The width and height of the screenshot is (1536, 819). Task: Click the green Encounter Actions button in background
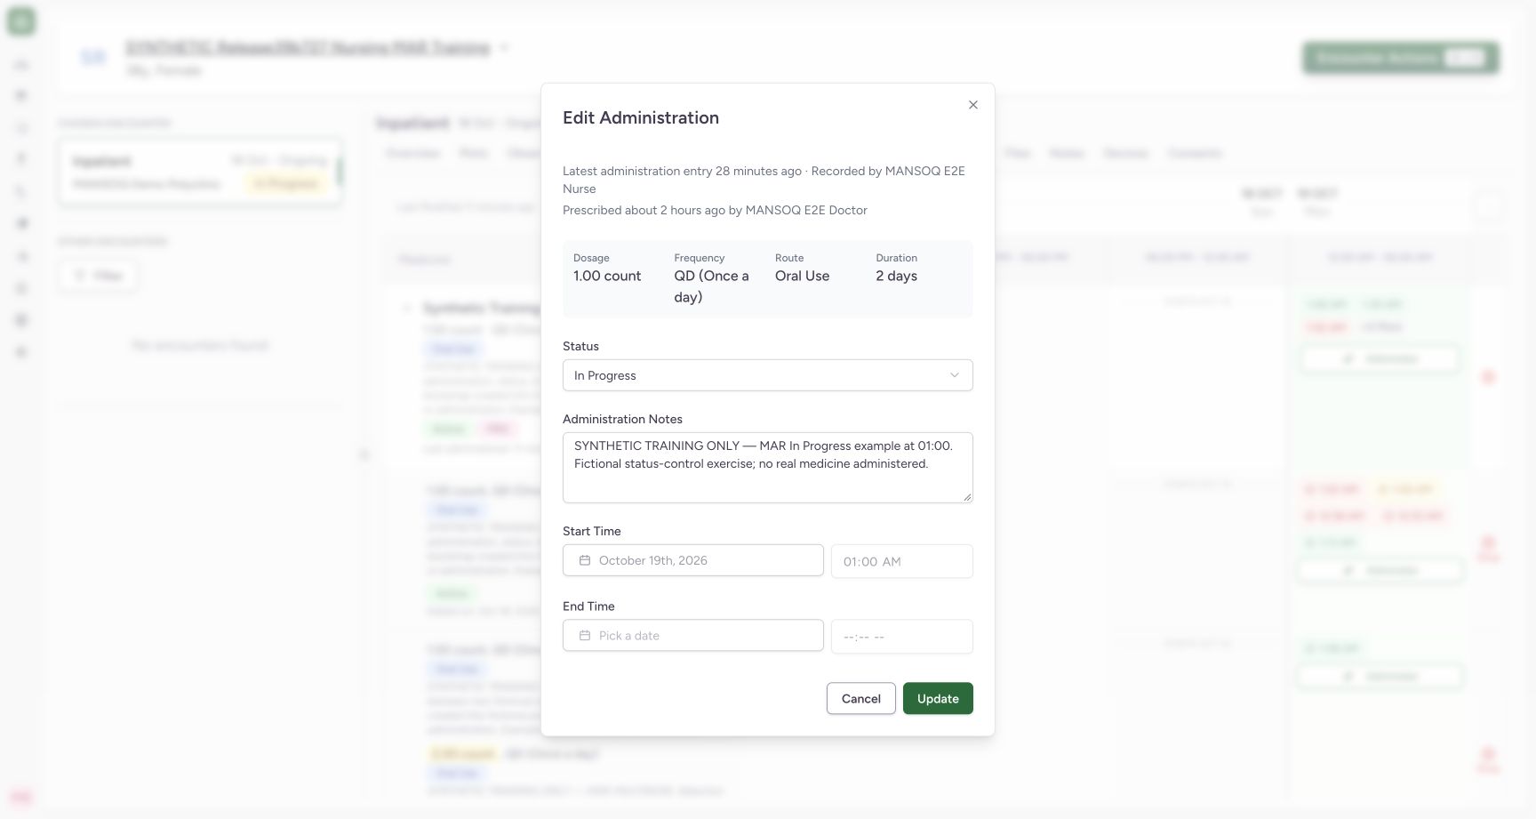click(1401, 58)
